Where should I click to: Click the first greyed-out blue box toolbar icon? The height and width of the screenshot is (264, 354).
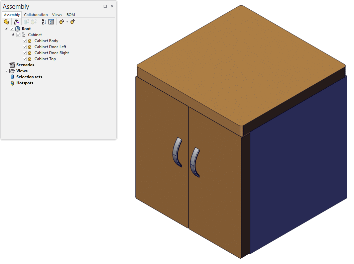coord(26,22)
